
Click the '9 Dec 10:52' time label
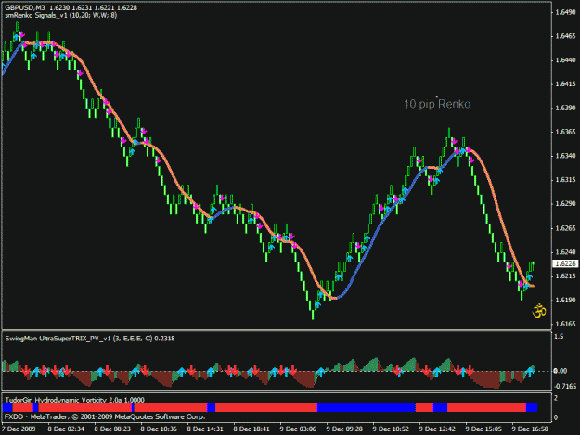tap(391, 429)
